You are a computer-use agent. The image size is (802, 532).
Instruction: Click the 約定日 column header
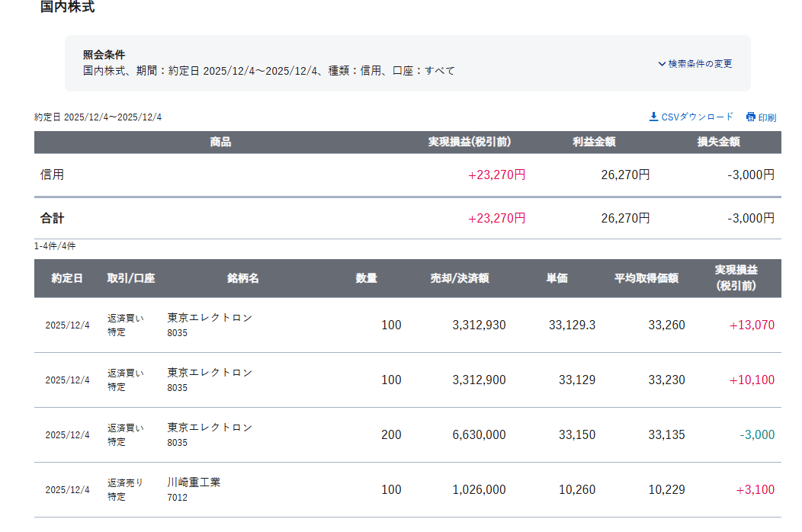(x=67, y=278)
